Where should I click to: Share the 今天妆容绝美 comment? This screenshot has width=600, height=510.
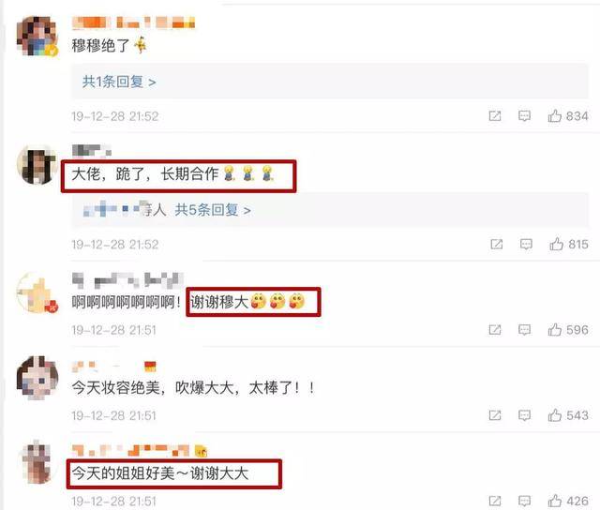coord(495,415)
